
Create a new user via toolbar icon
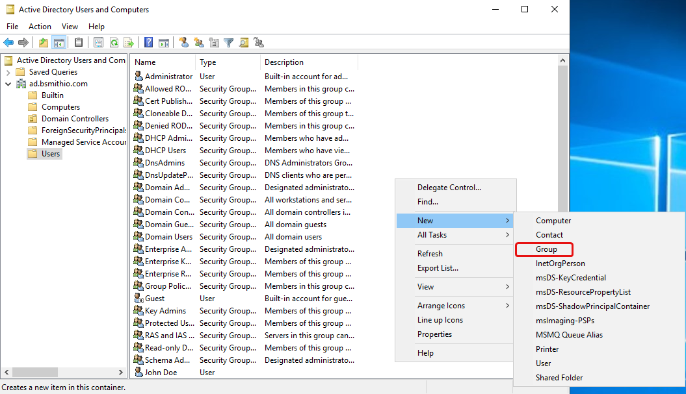[x=184, y=42]
